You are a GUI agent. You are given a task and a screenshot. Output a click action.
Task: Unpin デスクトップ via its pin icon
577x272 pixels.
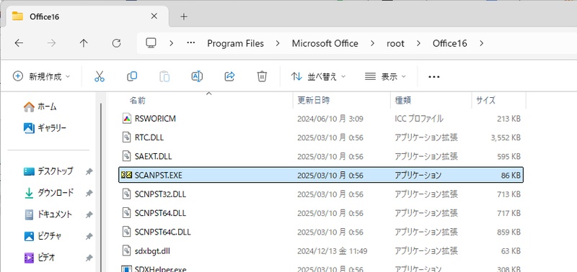point(89,171)
